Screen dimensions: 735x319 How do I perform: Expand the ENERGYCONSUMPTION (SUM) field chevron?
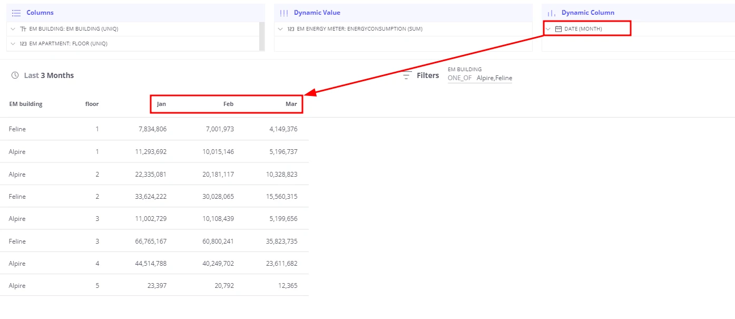coord(281,29)
